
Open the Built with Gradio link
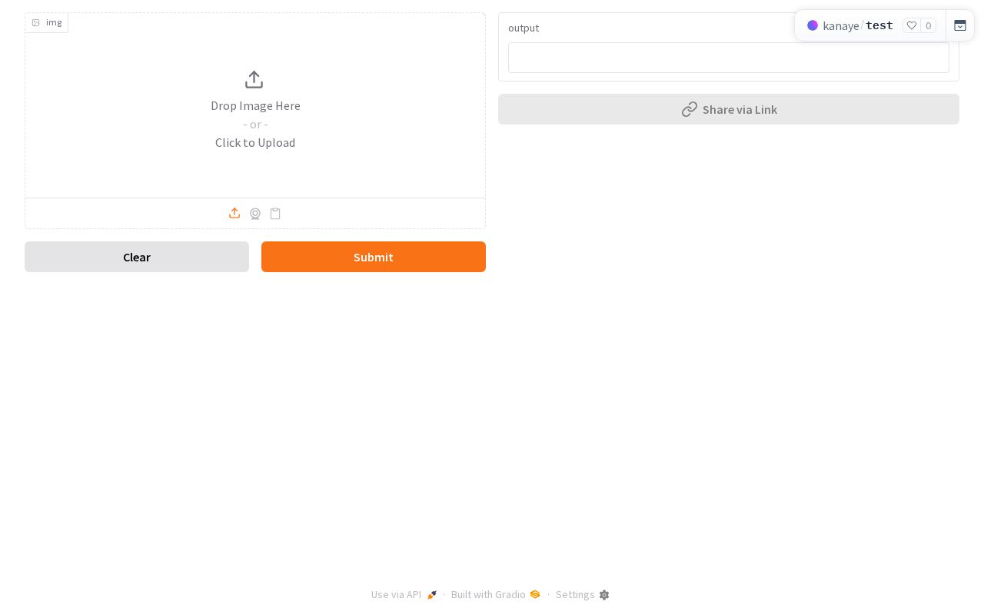coord(496,594)
